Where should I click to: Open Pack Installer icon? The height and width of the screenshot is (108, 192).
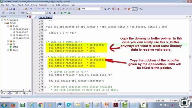(x=69, y=13)
